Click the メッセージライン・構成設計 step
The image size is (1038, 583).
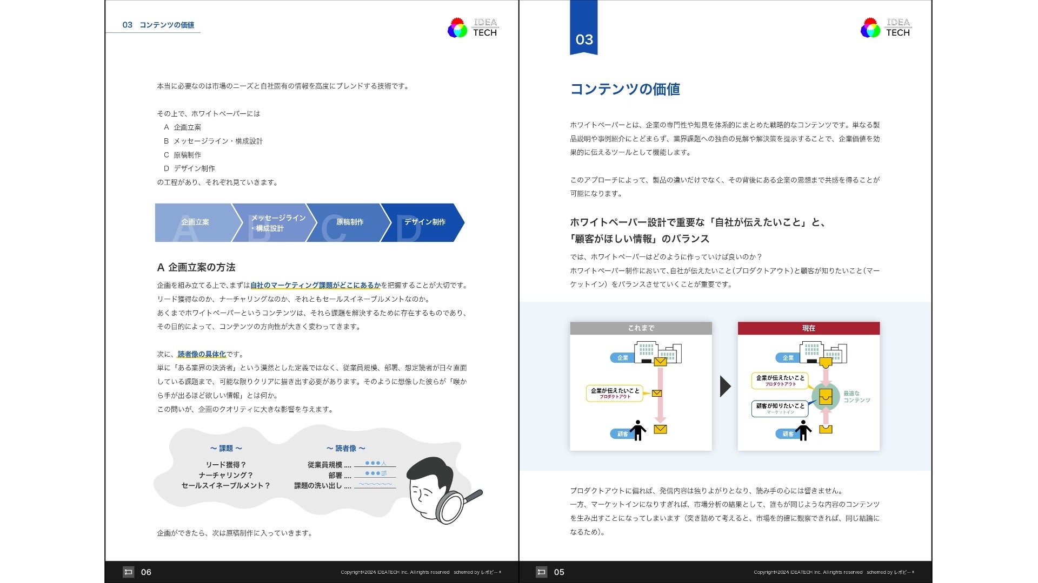(x=278, y=222)
